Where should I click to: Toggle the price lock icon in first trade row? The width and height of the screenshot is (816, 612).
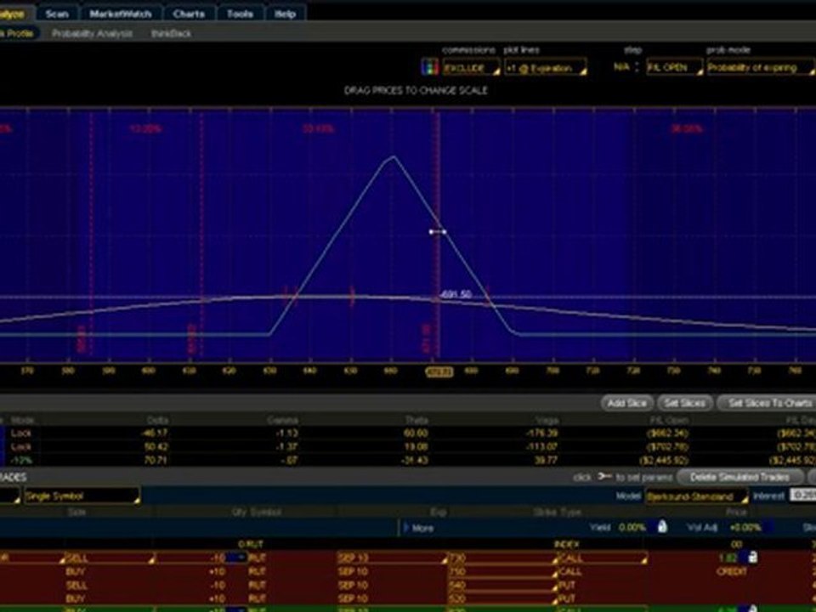(x=752, y=557)
